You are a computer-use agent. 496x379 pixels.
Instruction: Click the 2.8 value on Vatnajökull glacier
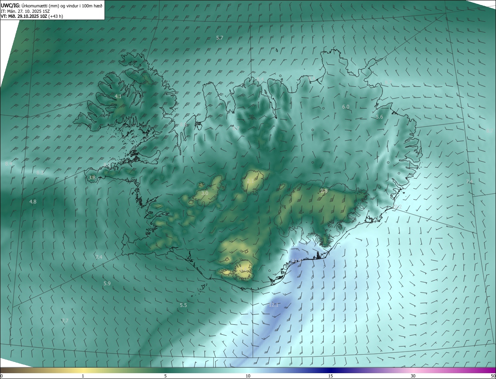(x=324, y=191)
